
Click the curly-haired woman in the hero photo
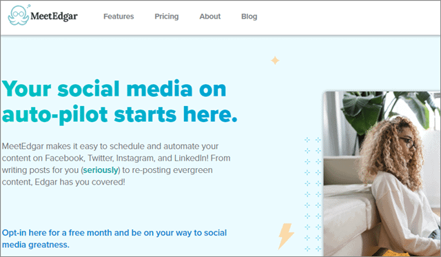point(400,185)
